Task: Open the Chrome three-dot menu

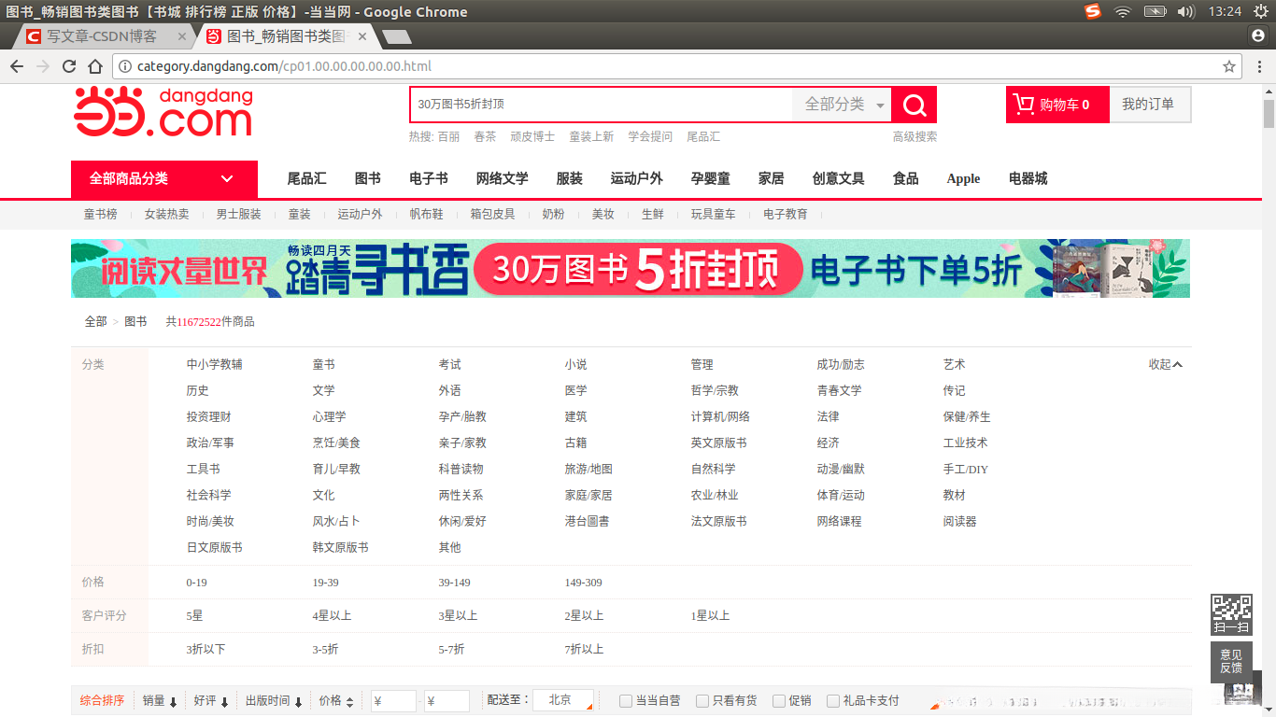Action: point(1257,66)
